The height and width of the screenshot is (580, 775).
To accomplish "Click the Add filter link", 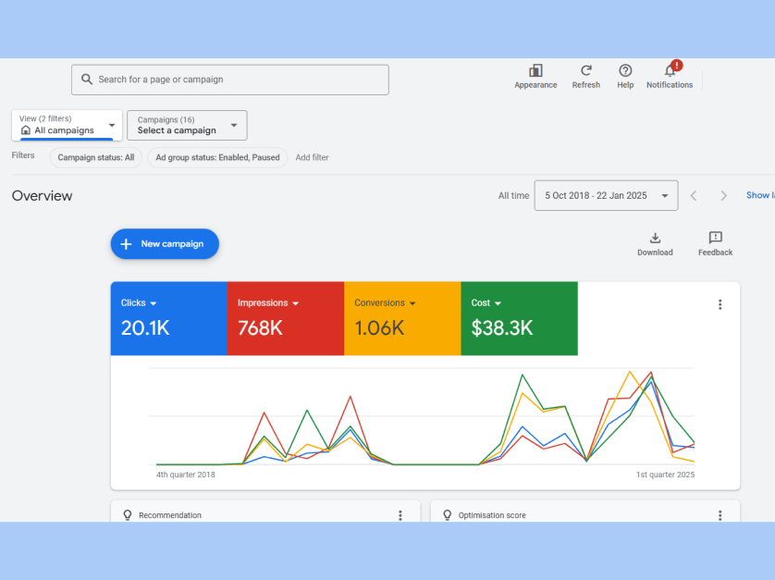I will pos(312,157).
